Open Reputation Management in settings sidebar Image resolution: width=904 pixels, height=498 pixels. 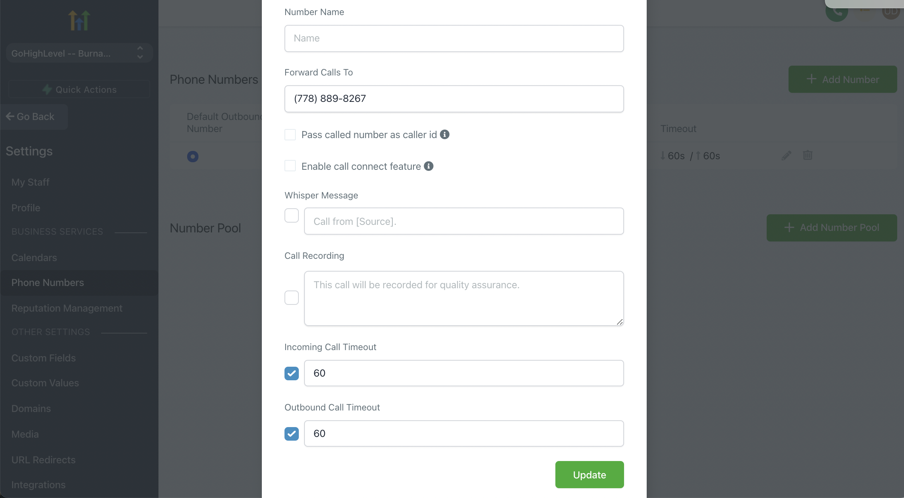(67, 308)
